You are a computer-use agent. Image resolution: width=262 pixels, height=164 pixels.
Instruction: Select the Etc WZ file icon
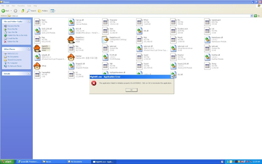pos(173,22)
